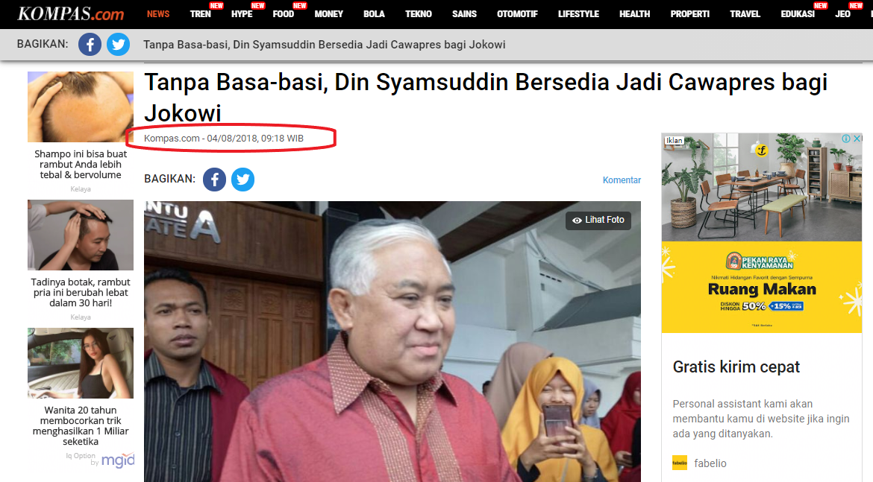Select the OTOMOTIF menu item
The width and height of the screenshot is (873, 482).
pyautogui.click(x=517, y=14)
